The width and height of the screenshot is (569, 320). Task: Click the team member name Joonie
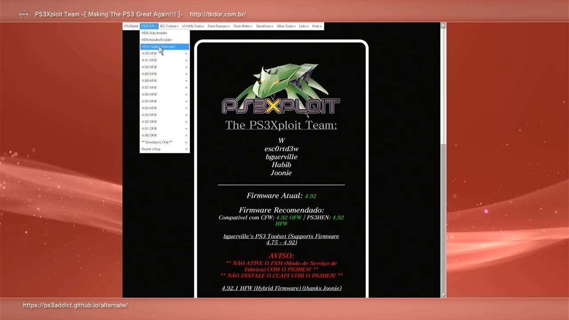click(281, 173)
